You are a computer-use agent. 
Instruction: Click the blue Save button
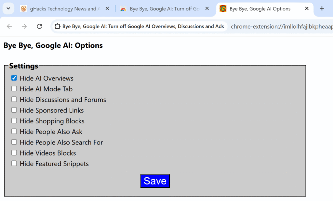pyautogui.click(x=155, y=181)
